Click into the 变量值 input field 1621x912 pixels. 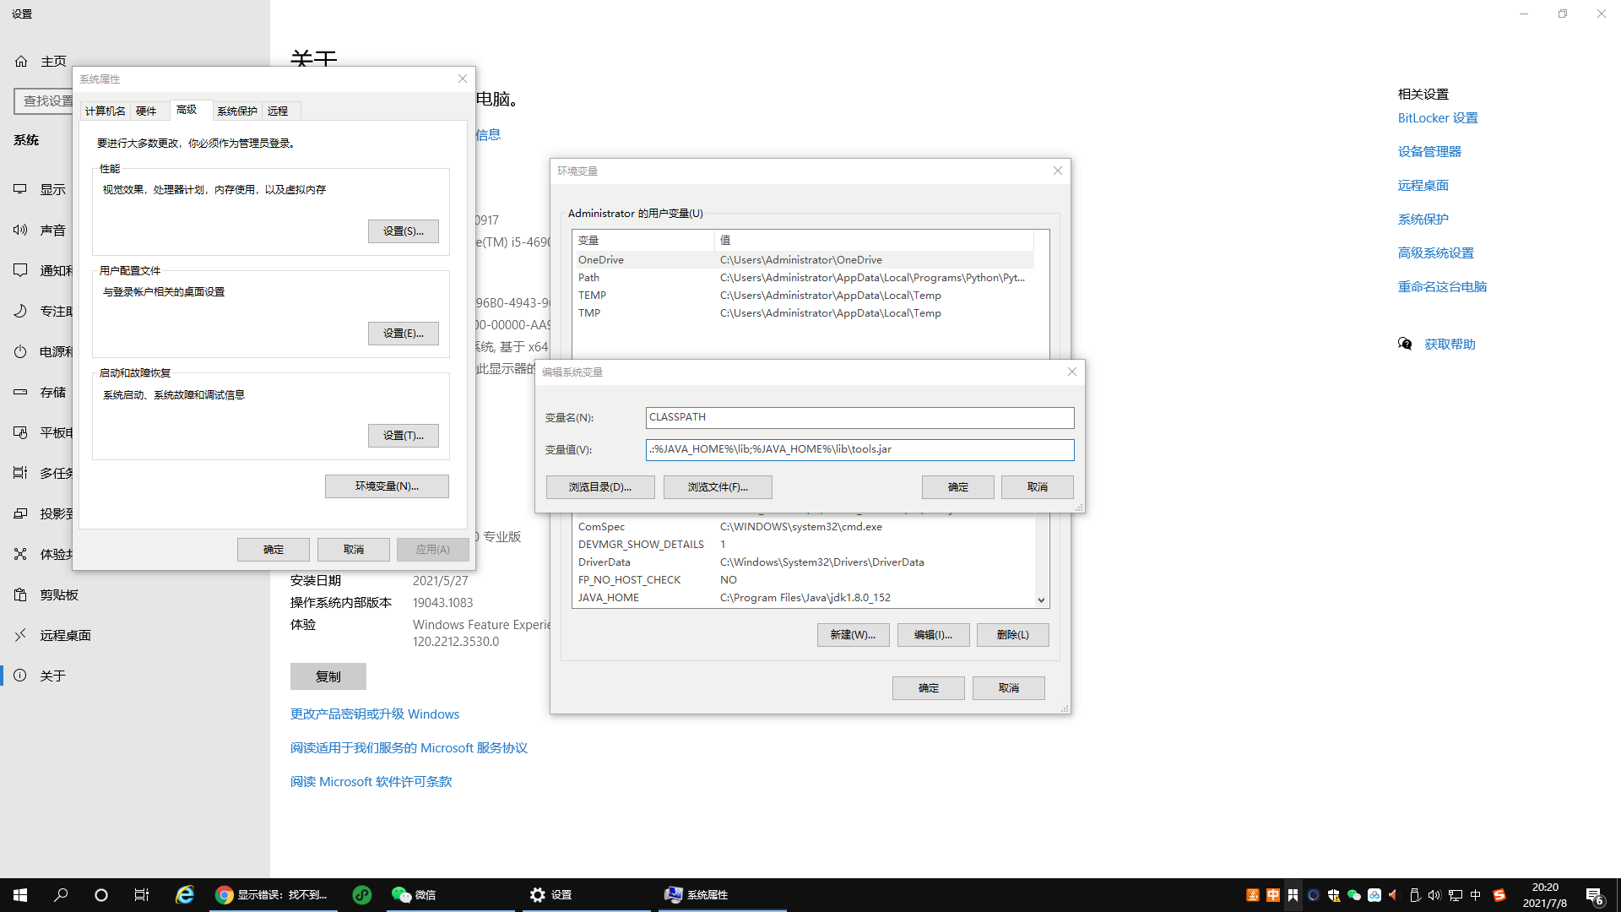(x=859, y=449)
